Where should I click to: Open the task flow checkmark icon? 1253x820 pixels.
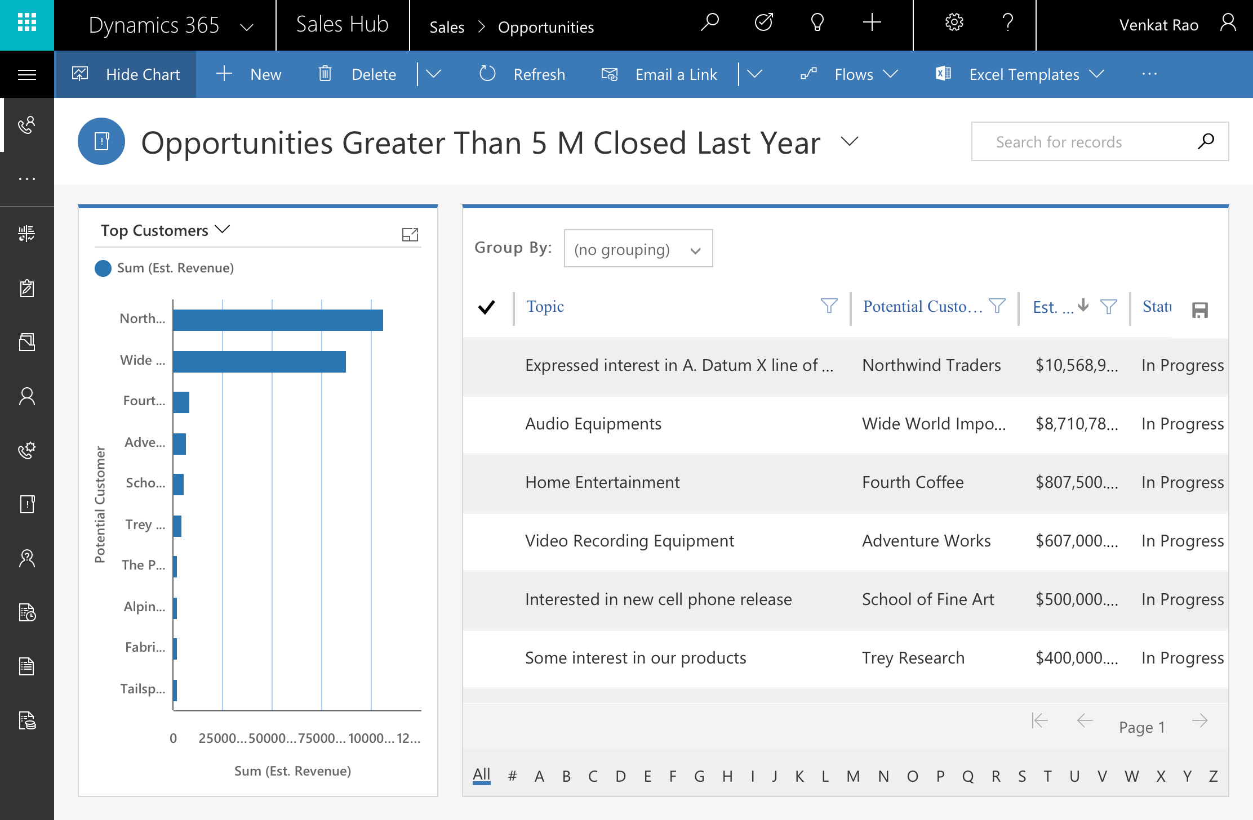(x=763, y=23)
